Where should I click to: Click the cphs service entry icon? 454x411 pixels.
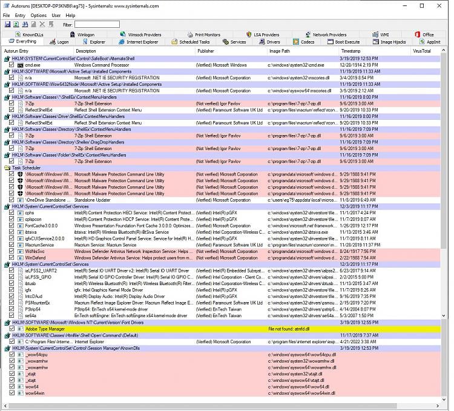(20, 212)
